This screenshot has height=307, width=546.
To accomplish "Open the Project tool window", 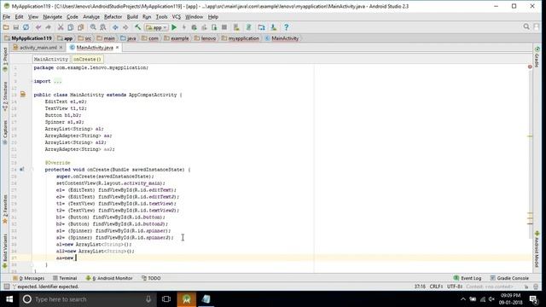I will click(x=5, y=59).
